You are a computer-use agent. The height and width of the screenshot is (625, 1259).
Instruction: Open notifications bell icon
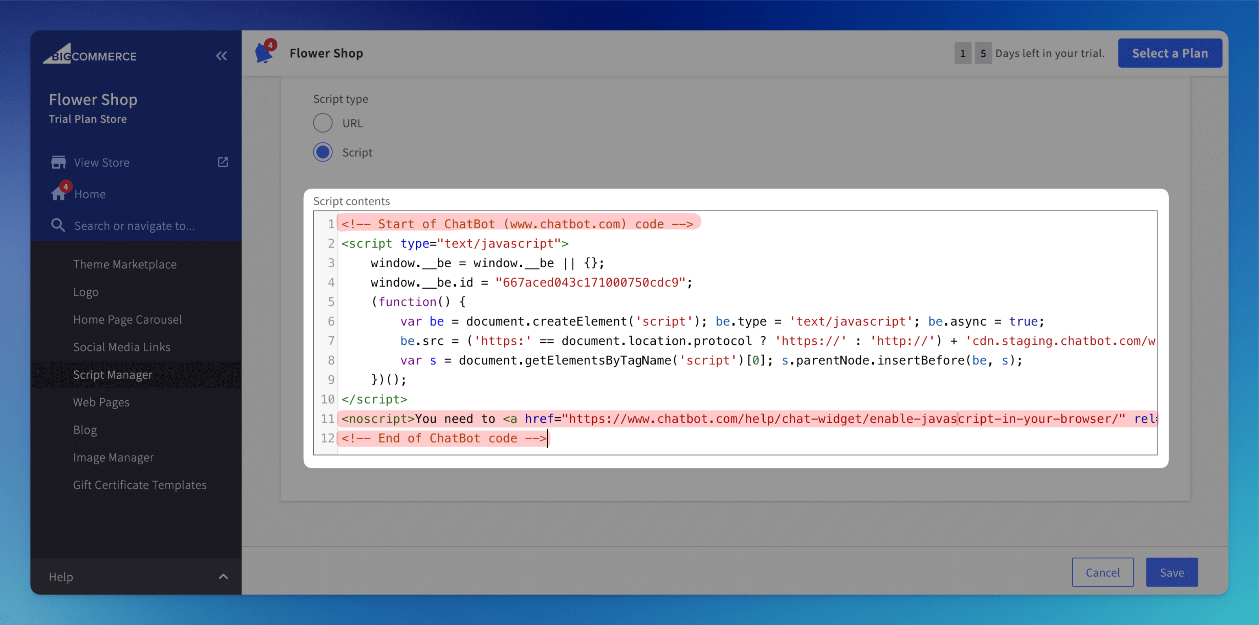264,53
